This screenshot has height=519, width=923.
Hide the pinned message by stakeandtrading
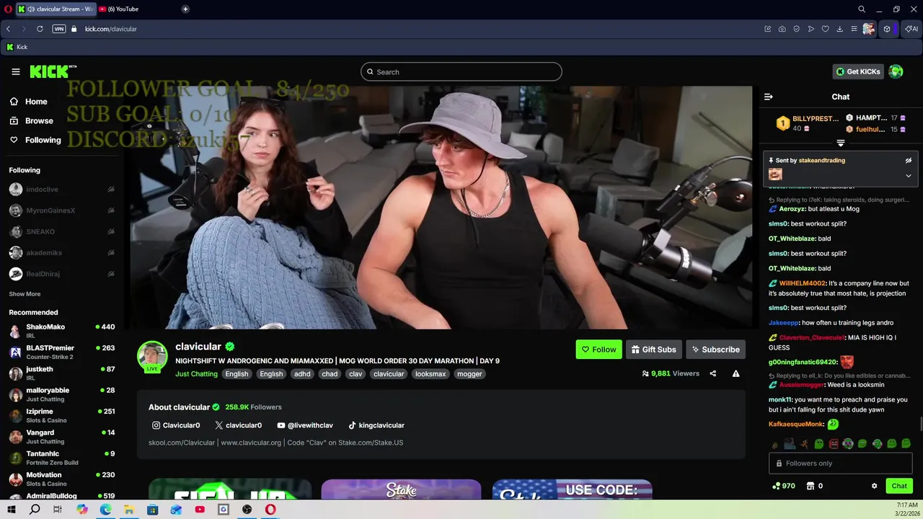909,160
